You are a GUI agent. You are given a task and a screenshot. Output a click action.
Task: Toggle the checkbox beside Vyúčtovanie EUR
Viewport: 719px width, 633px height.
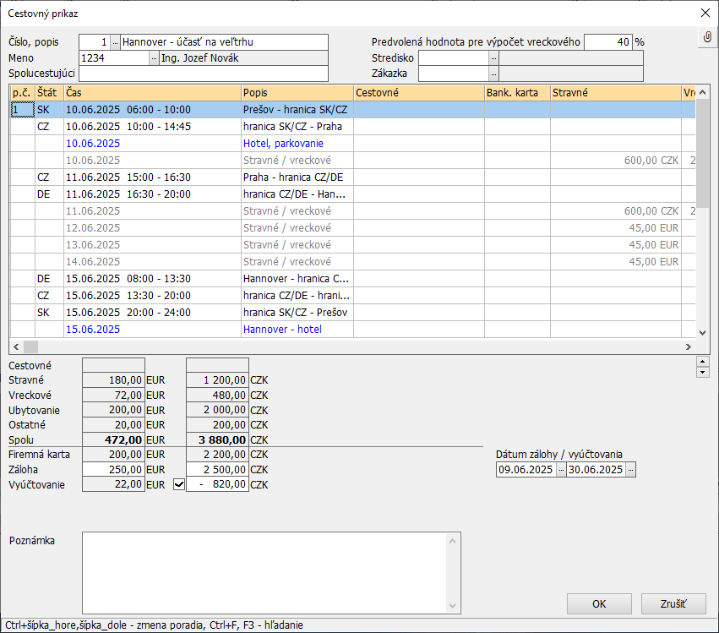(x=178, y=485)
